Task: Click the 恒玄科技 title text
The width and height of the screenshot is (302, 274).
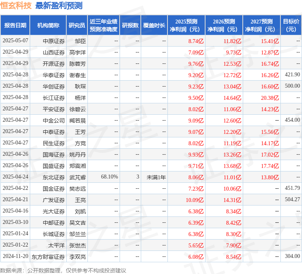Action: (16, 5)
